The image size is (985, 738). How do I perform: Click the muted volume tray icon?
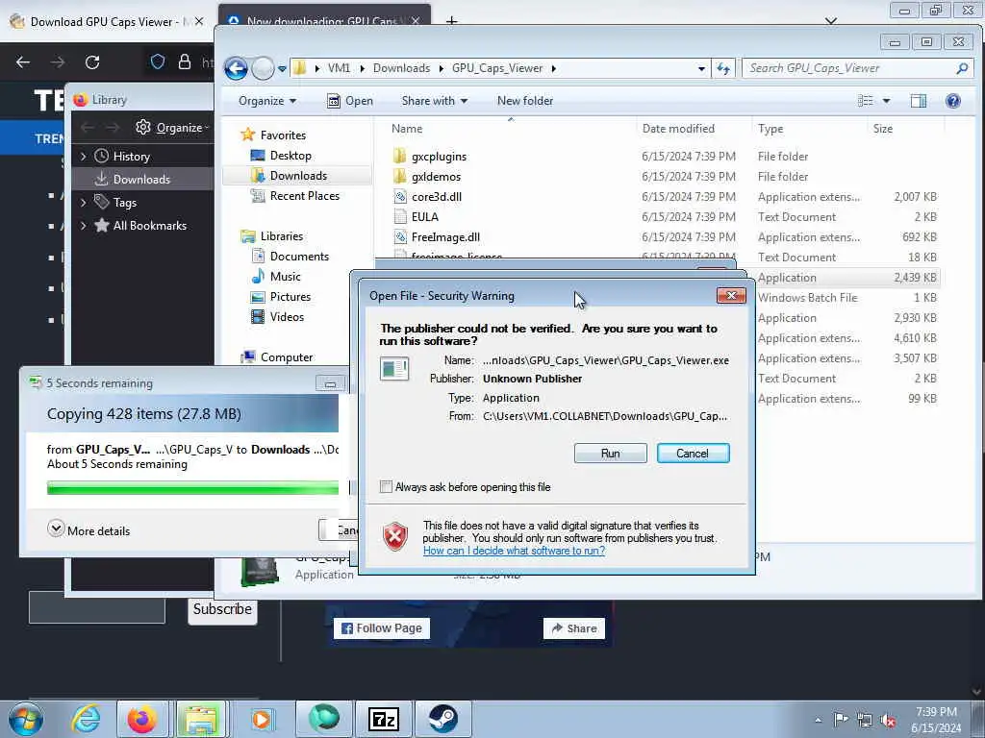[888, 720]
